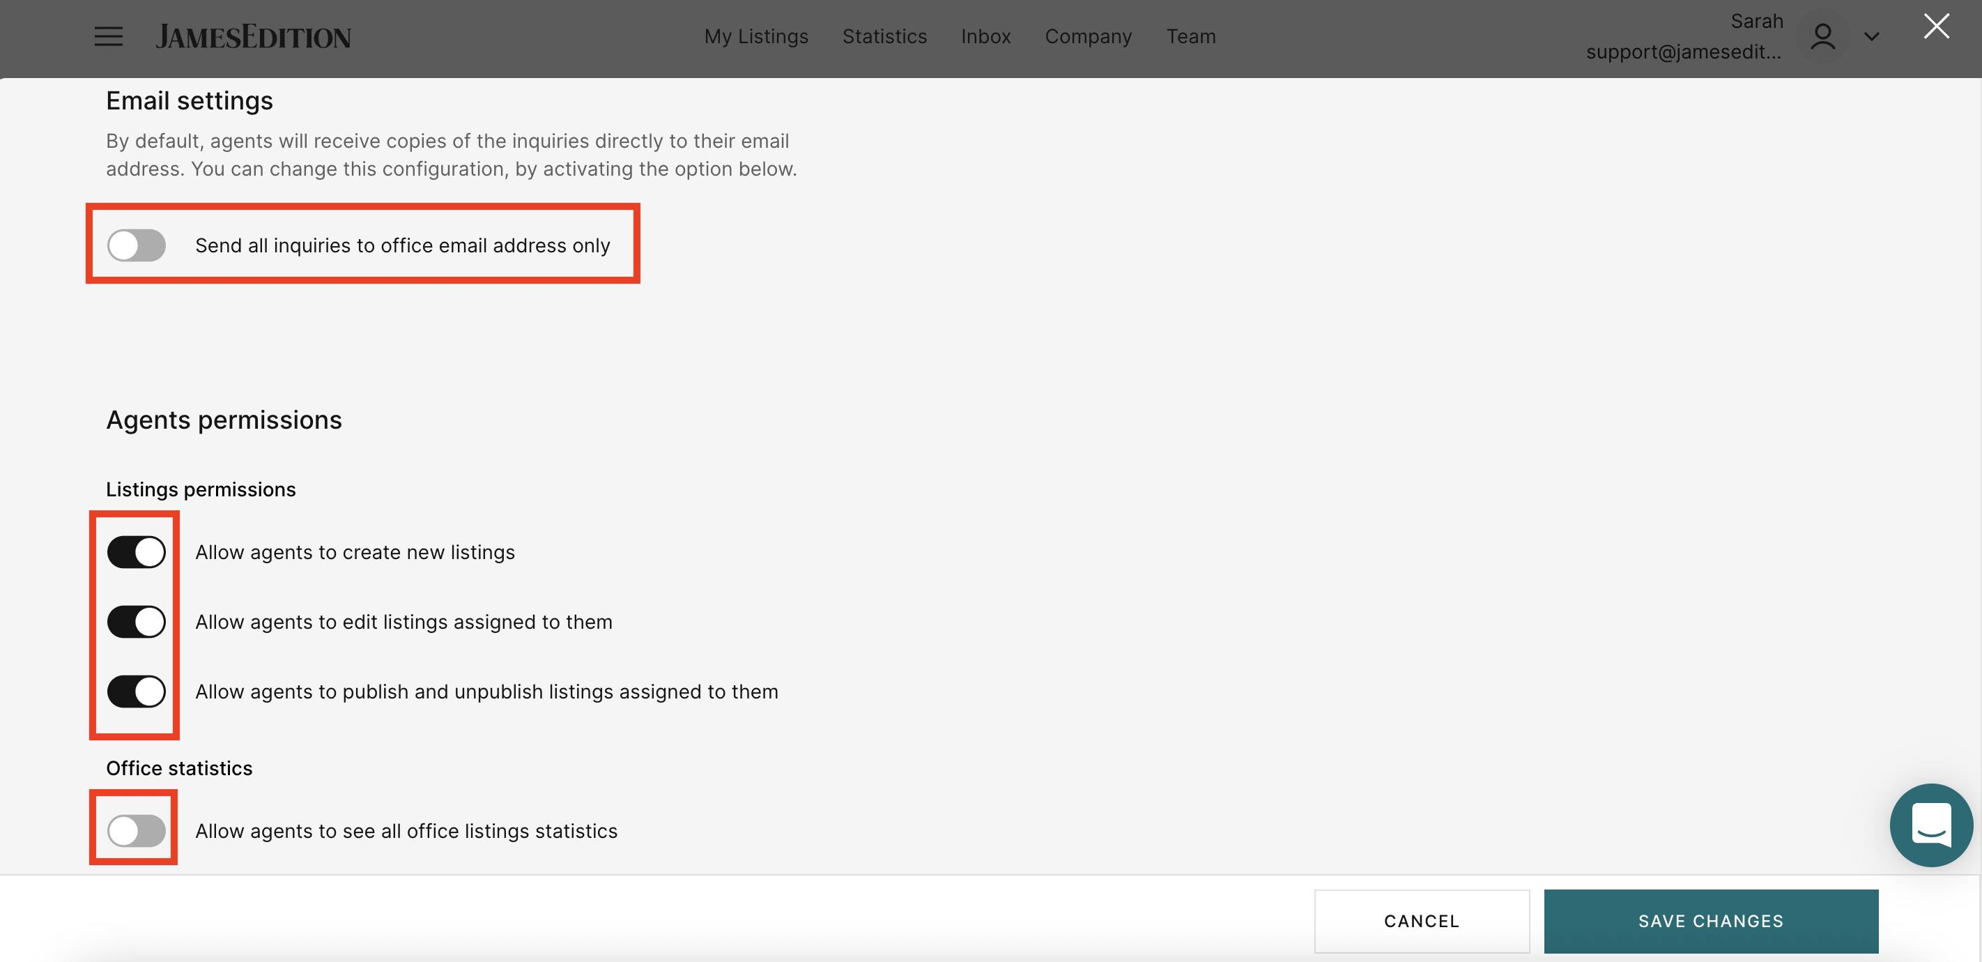The width and height of the screenshot is (1982, 962).
Task: Go to My Listings
Action: (x=755, y=36)
